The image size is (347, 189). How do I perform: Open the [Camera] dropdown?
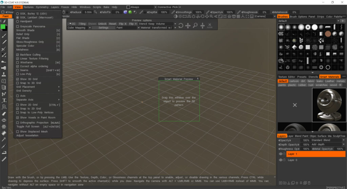[265, 16]
